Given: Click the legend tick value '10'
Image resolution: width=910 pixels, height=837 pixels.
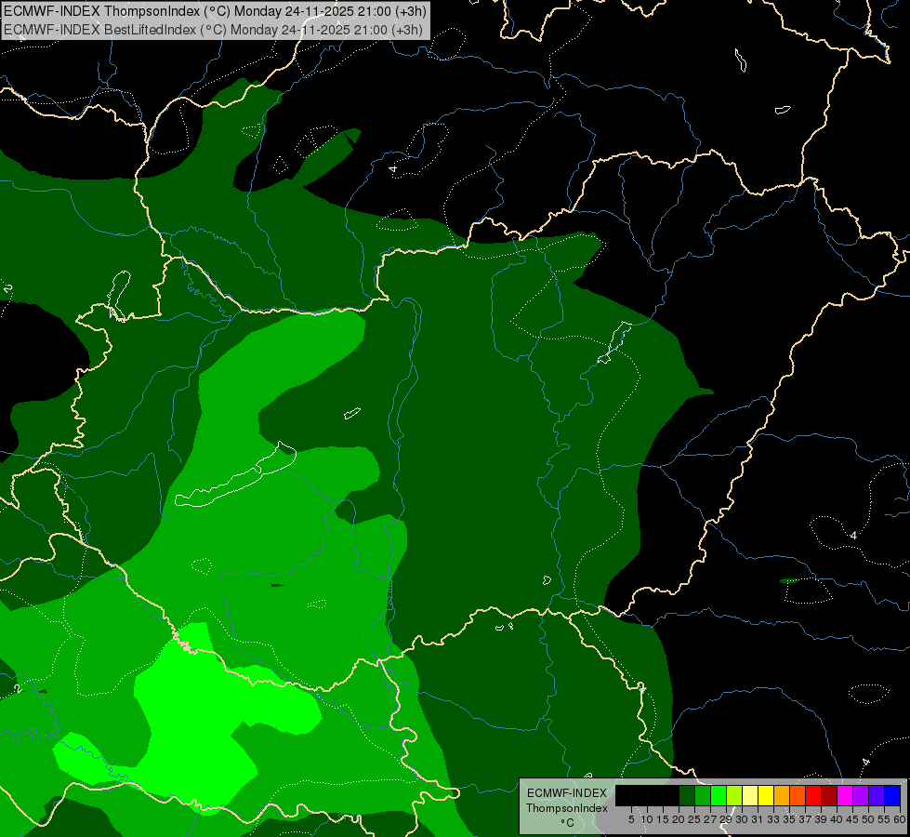Looking at the screenshot, I should (647, 819).
